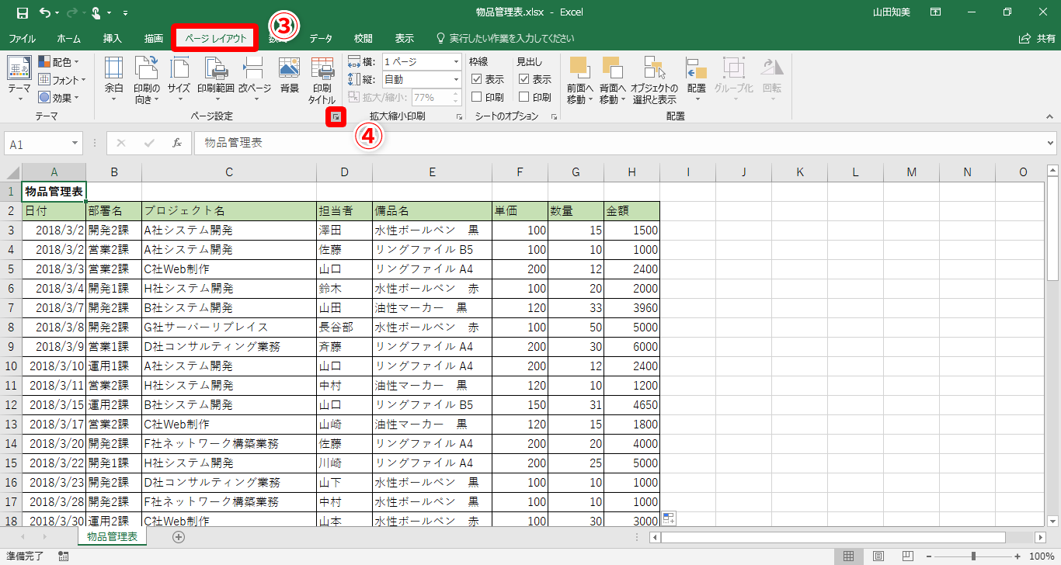Select the 物品管理表 sheet tab
The height and width of the screenshot is (565, 1061).
(x=112, y=536)
